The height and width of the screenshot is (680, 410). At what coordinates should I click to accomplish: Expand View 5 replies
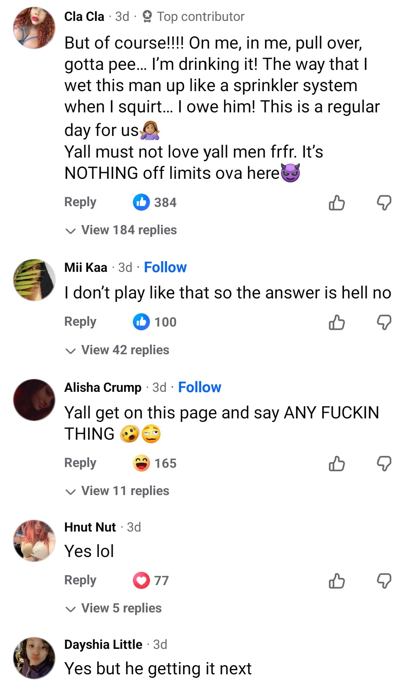pos(114,608)
